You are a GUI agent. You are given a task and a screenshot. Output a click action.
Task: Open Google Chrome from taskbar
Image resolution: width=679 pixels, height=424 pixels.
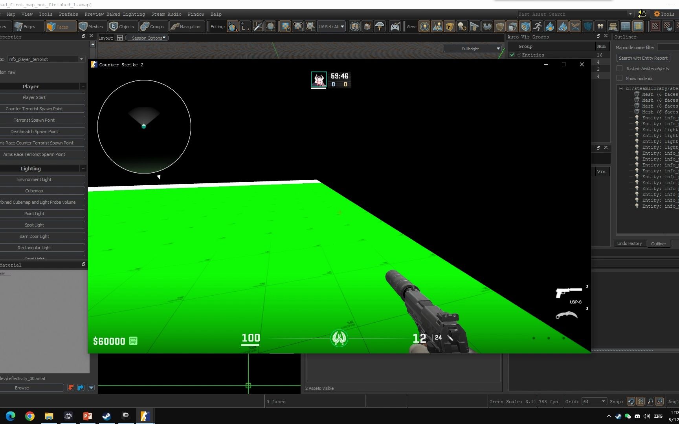[x=30, y=416]
